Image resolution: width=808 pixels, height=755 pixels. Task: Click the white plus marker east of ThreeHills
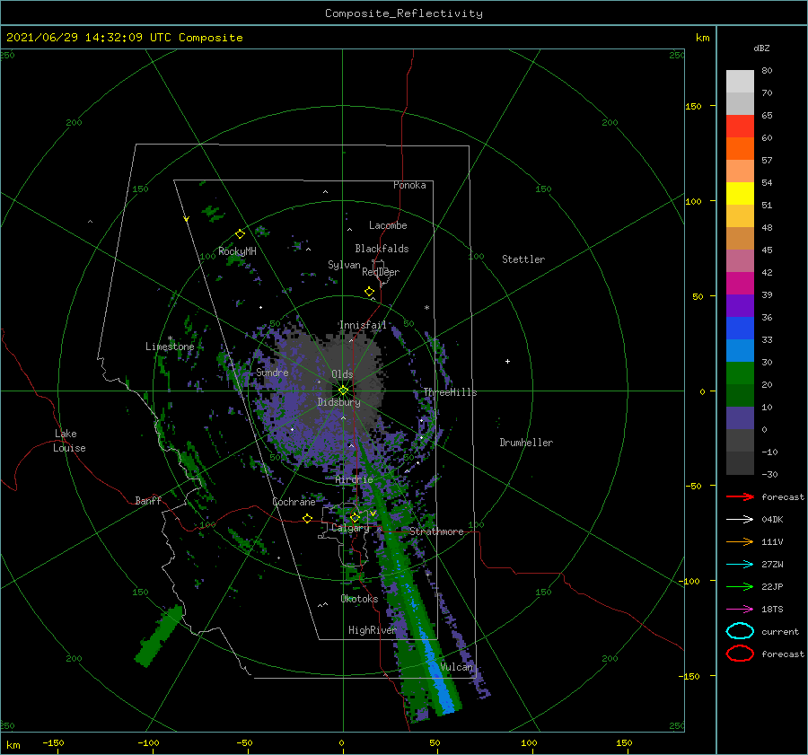(x=507, y=361)
